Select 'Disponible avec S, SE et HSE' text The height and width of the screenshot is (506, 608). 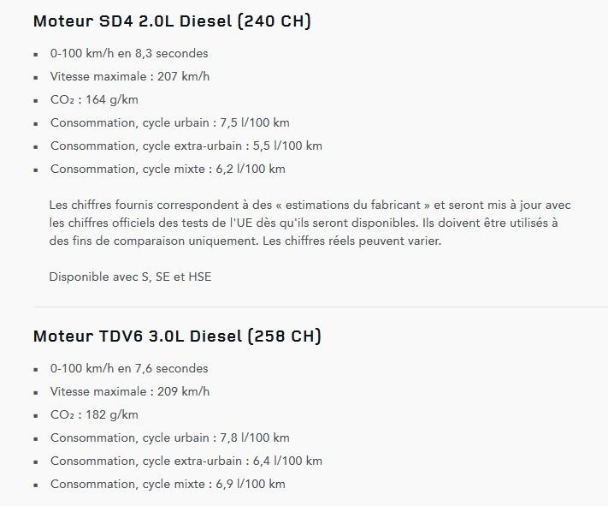pyautogui.click(x=128, y=277)
